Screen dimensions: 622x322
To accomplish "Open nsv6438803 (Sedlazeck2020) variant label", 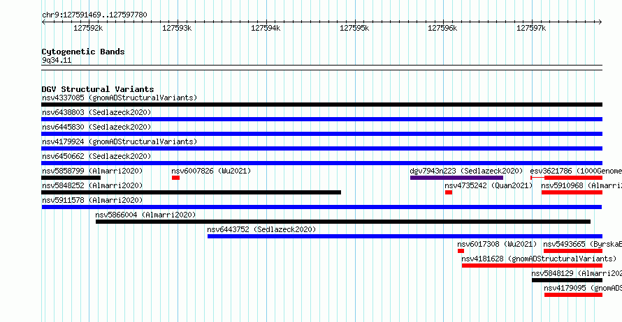I will click(x=96, y=112).
